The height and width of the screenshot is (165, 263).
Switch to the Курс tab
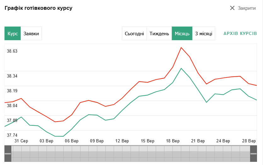click(13, 33)
